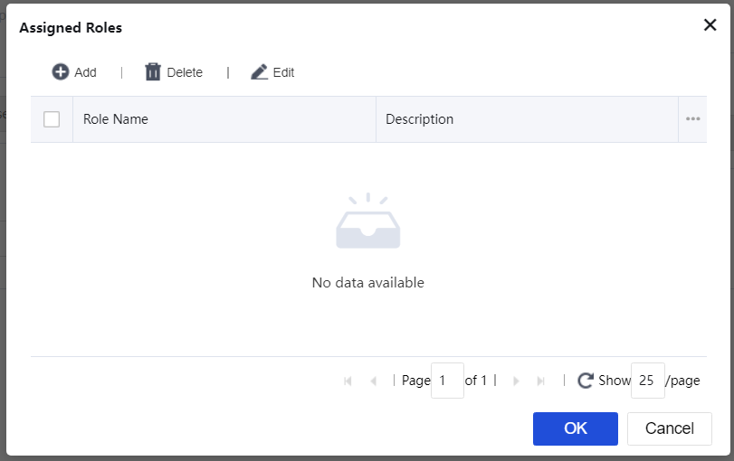734x461 pixels.
Task: Click the Edit text label
Action: click(284, 72)
